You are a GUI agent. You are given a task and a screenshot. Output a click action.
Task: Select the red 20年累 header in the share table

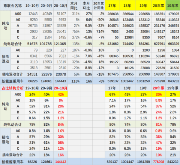point(158,88)
